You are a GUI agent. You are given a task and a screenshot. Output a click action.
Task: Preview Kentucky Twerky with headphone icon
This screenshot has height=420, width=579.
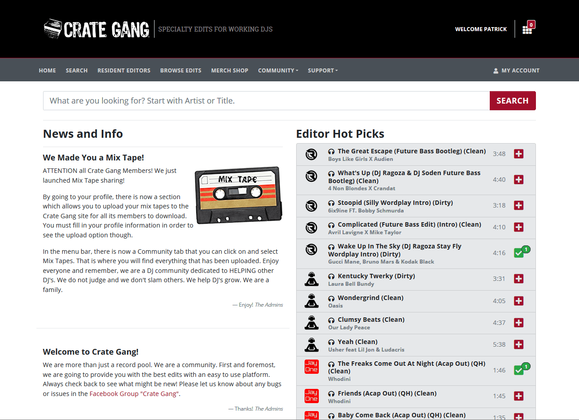tap(331, 276)
